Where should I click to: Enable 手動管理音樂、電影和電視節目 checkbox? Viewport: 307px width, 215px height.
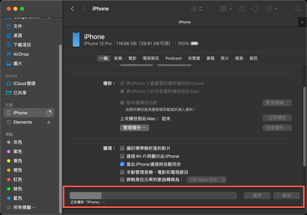[x=122, y=172]
